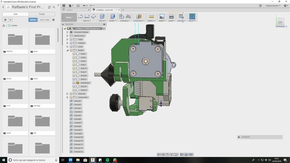This screenshot has height=163, width=290.
Task: Toggle visibility of the Sketches folder
Action: (71, 94)
